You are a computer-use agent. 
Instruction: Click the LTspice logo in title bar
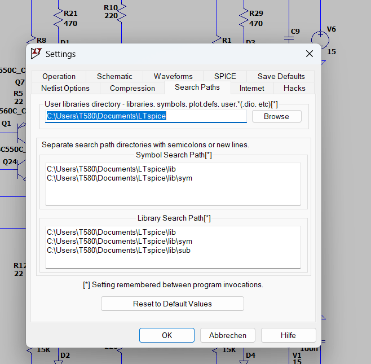[36, 53]
